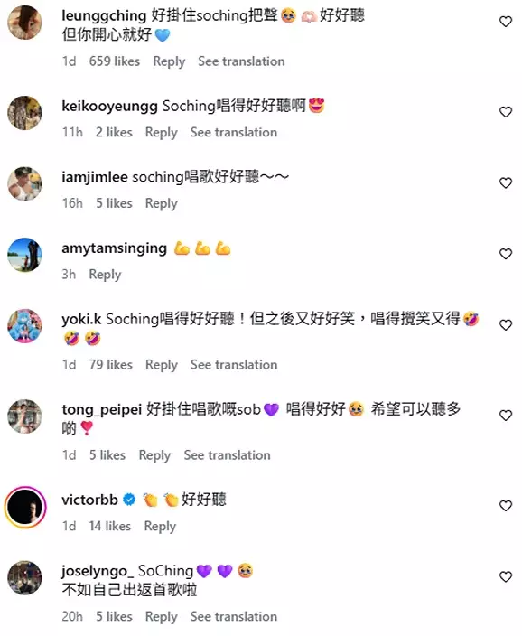
Task: See translation of yoki.k's comment
Action: (234, 365)
